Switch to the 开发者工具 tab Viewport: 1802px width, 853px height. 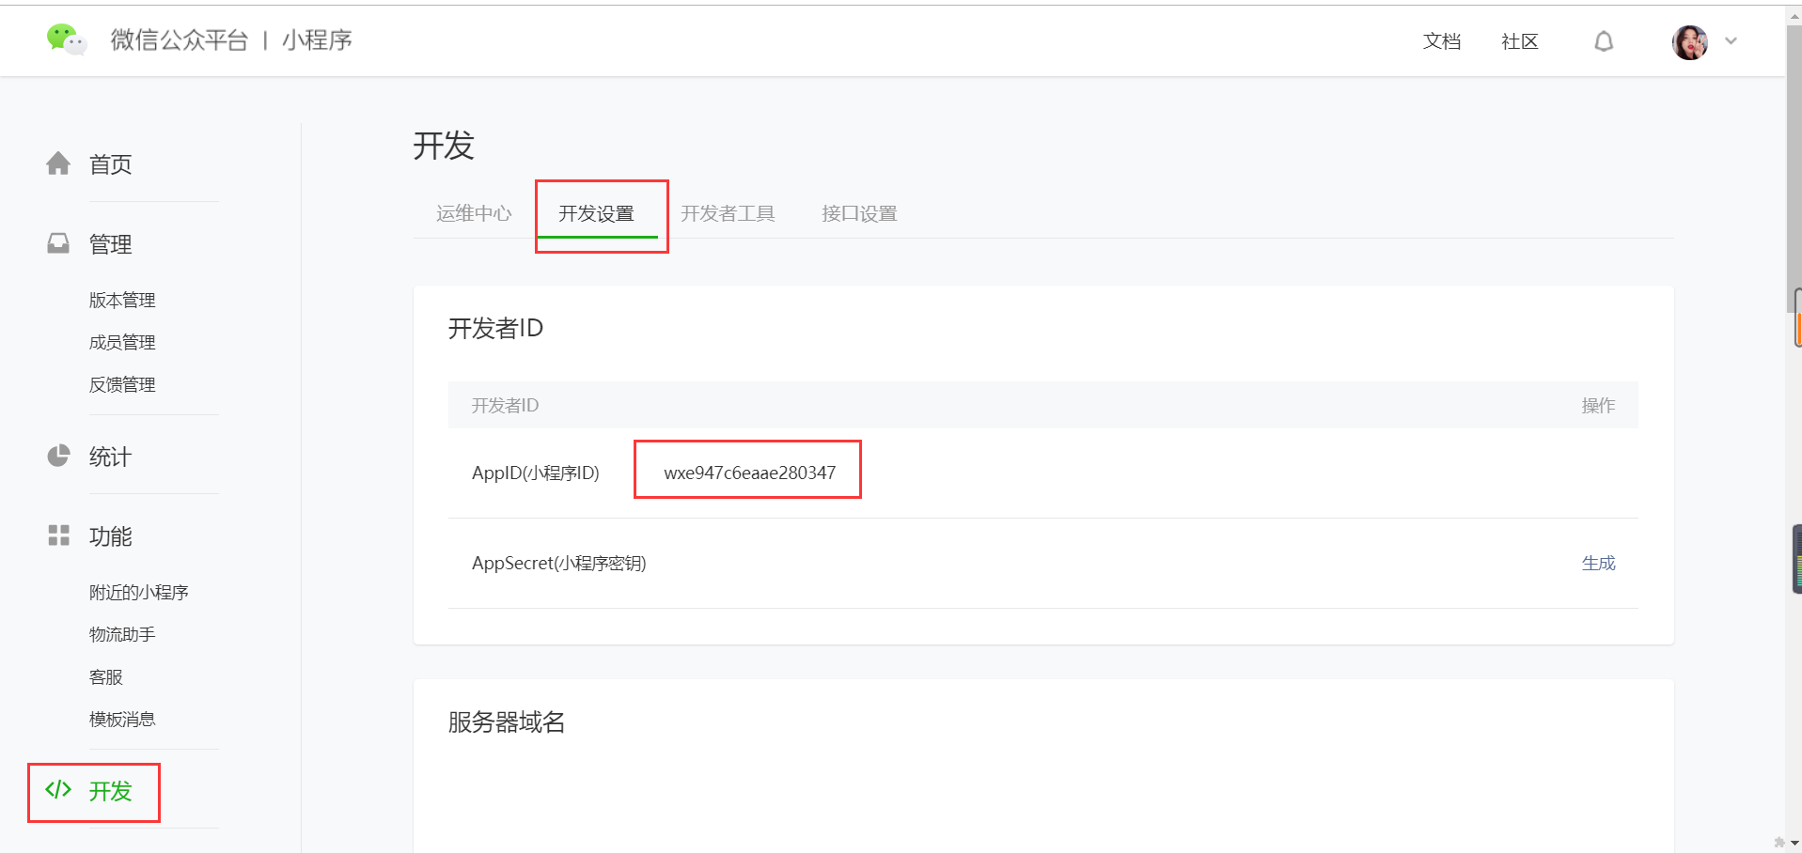(728, 213)
